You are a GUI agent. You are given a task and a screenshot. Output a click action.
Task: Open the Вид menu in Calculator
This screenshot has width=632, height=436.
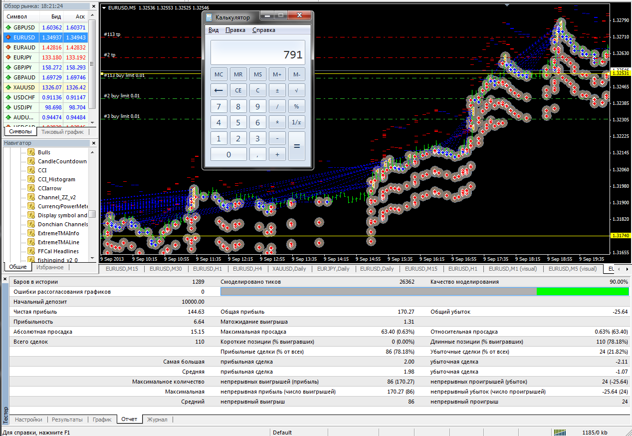point(213,30)
